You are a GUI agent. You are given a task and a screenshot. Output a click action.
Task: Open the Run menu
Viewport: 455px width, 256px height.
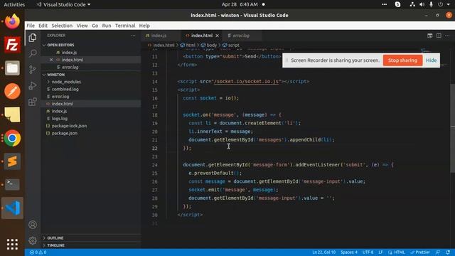(x=107, y=26)
